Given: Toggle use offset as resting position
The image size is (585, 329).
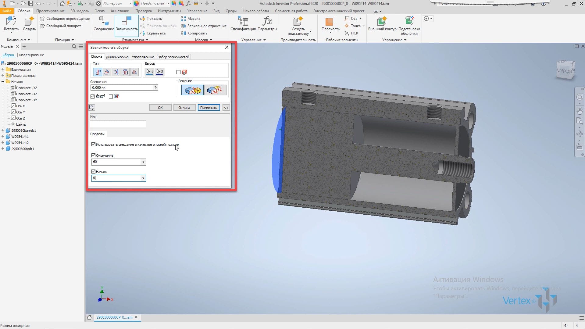Looking at the screenshot, I should [93, 145].
